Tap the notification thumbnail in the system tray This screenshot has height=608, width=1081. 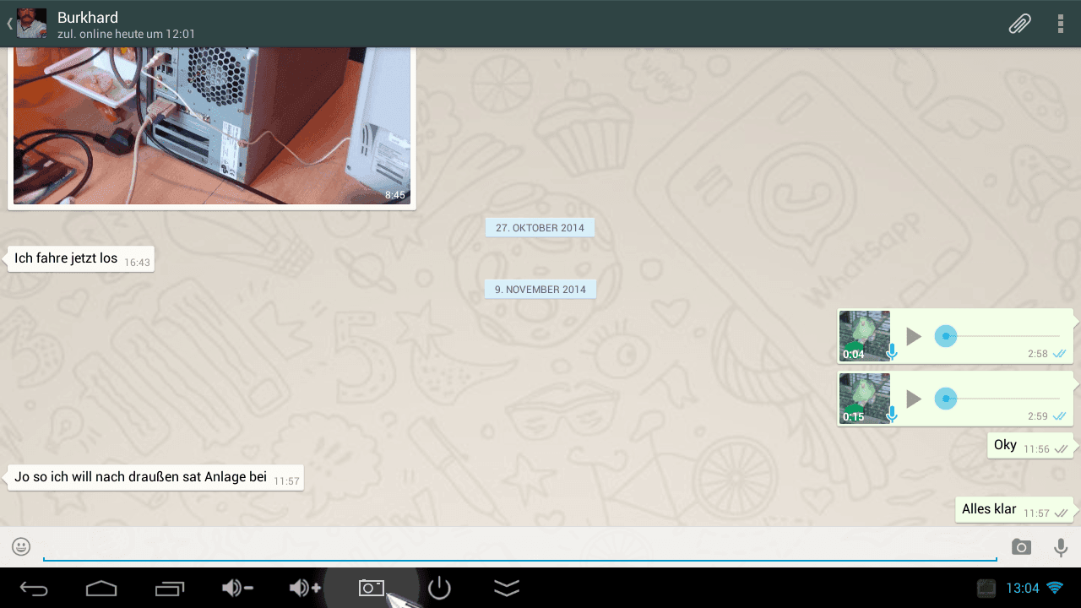986,588
